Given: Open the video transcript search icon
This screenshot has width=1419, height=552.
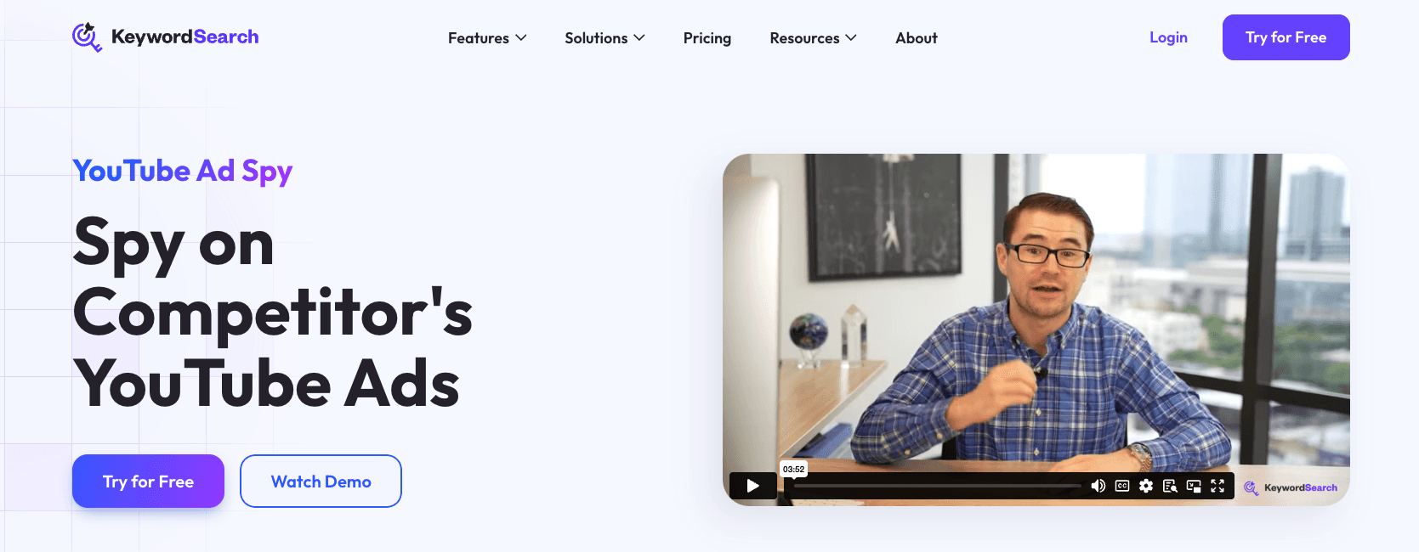Looking at the screenshot, I should pyautogui.click(x=1170, y=486).
